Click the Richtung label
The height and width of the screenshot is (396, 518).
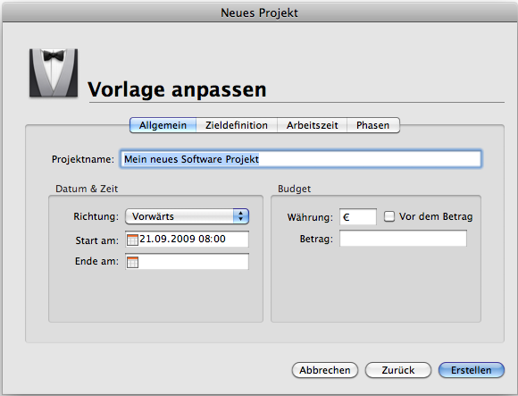[x=96, y=216]
